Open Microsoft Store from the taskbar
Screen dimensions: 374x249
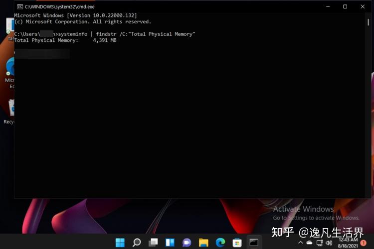click(x=237, y=243)
